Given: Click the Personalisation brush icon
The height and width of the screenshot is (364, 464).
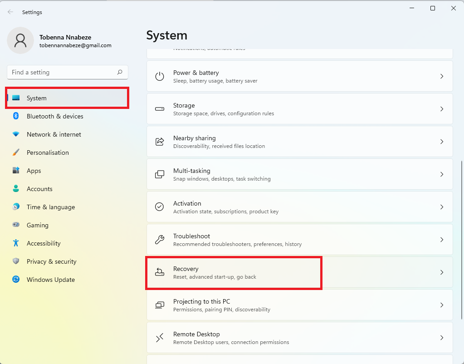Looking at the screenshot, I should [16, 152].
